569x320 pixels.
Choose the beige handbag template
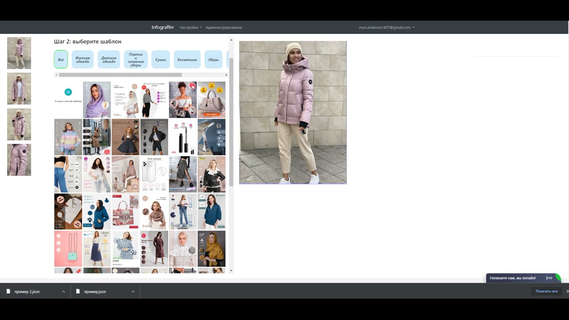(x=212, y=100)
